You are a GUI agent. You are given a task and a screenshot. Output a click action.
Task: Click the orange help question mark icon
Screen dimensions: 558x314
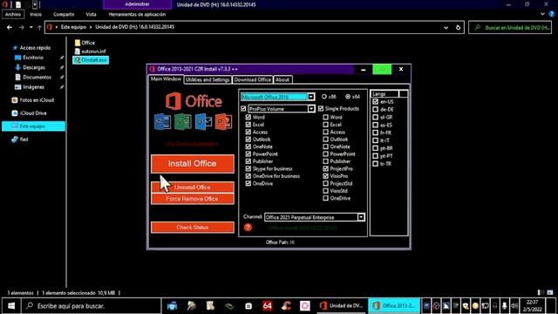point(248,228)
